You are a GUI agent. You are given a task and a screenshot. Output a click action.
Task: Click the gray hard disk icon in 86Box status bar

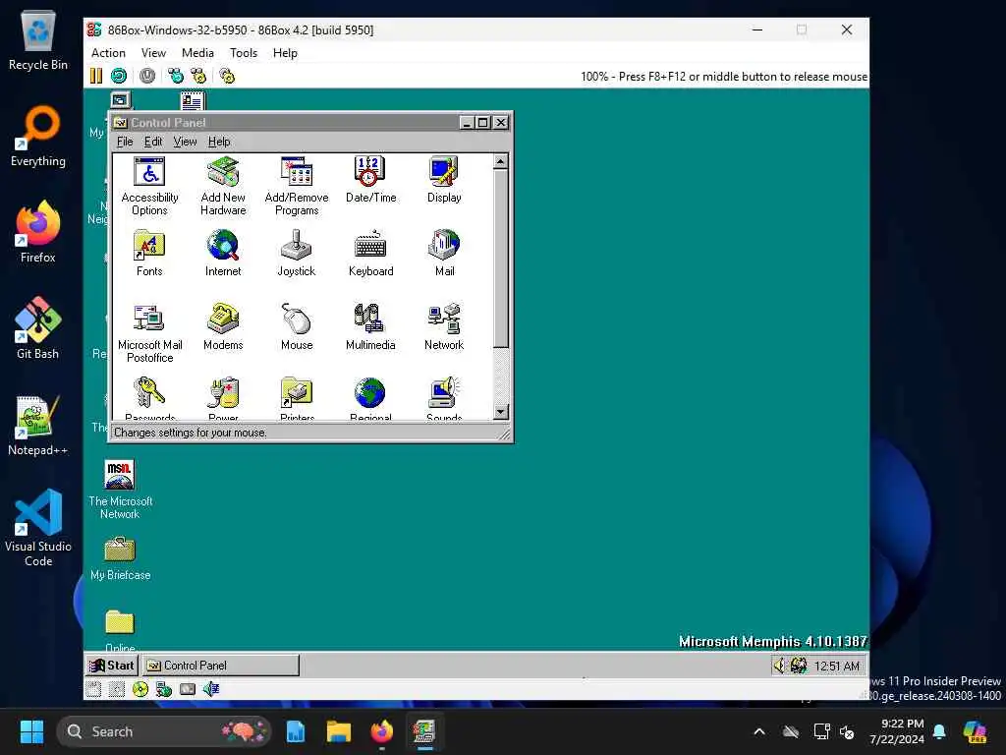(188, 689)
